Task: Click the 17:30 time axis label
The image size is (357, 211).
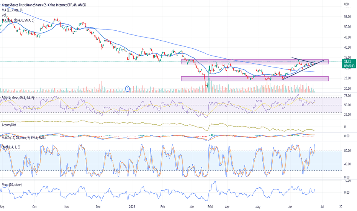Action: click(210, 207)
